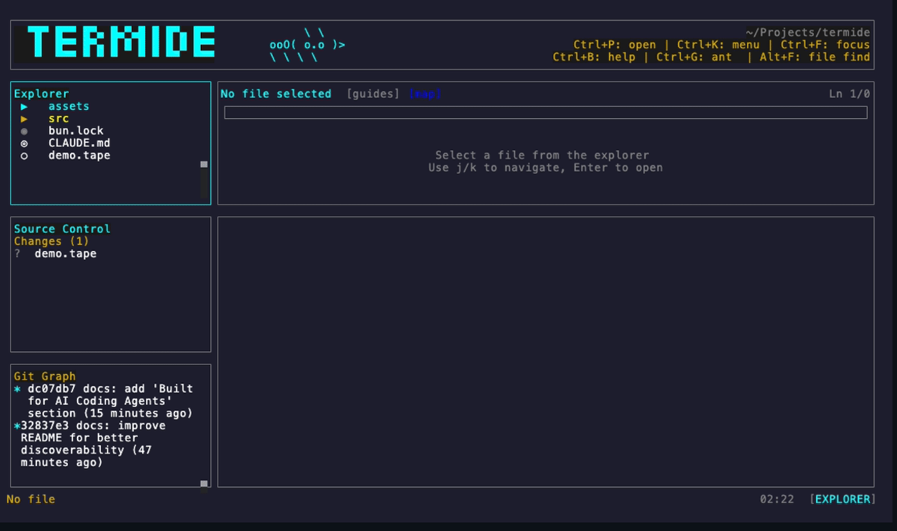Select demo.tape in Source Control changes
The image size is (897, 531).
point(65,254)
